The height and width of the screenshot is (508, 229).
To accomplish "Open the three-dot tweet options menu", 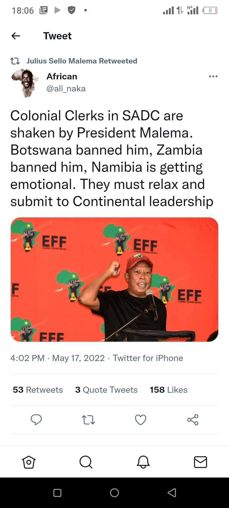I will click(213, 77).
